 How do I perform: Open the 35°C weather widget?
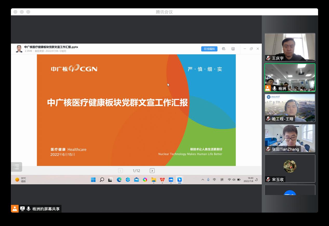tap(21, 180)
